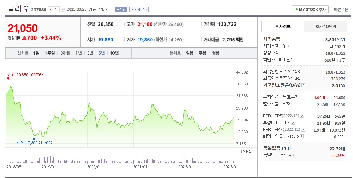The width and height of the screenshot is (353, 178).
Task: Click the 거래량 value 133,722
Action: (227, 25)
